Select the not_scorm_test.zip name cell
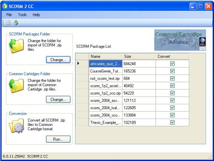Screen dimensions: 214x161 coord(105,78)
